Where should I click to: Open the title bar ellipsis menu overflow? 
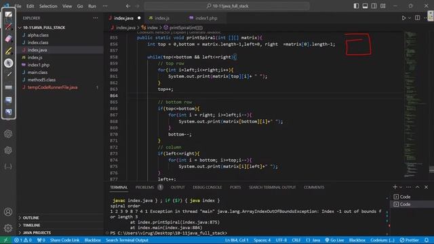pos(105,6)
